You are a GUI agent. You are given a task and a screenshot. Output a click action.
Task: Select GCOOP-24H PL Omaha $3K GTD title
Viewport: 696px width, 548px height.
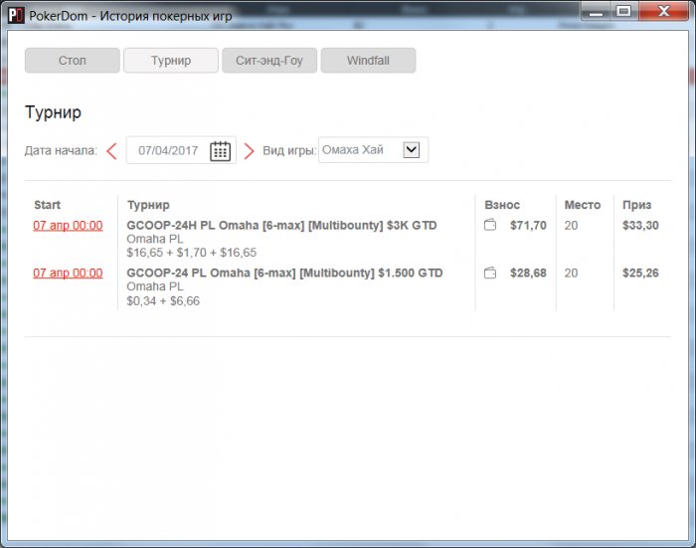coord(281,225)
